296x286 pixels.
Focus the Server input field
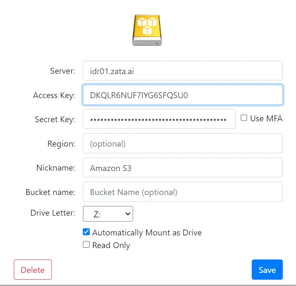183,71
